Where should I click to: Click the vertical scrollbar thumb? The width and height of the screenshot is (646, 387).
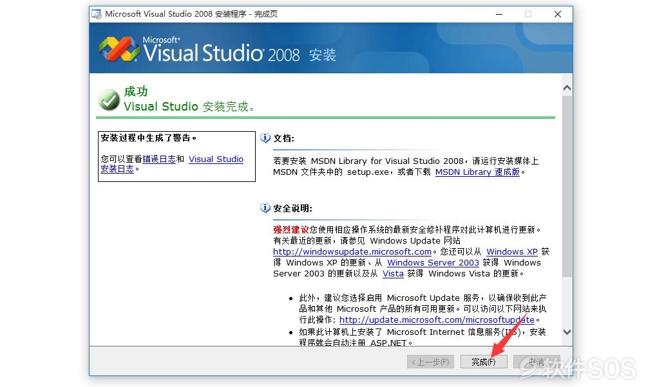click(567, 186)
